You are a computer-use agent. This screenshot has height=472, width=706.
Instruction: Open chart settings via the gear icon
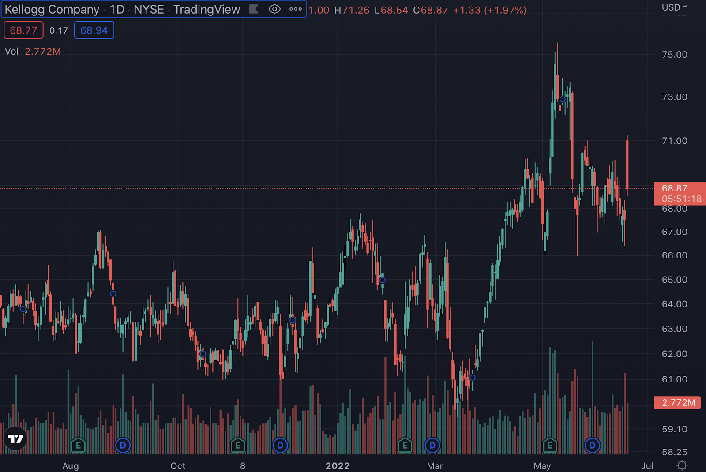point(682,465)
